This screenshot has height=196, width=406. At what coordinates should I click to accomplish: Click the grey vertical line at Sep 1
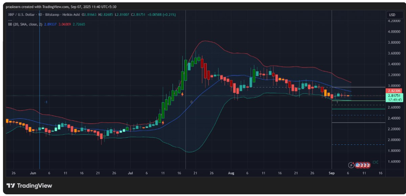coord(332,89)
